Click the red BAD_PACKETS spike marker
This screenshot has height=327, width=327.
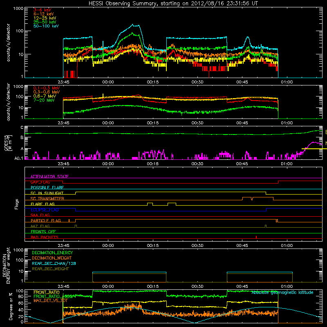click(256, 237)
